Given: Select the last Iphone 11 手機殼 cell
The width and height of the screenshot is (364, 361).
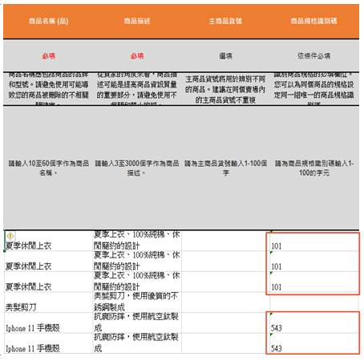Looking at the screenshot, I should pyautogui.click(x=48, y=343).
